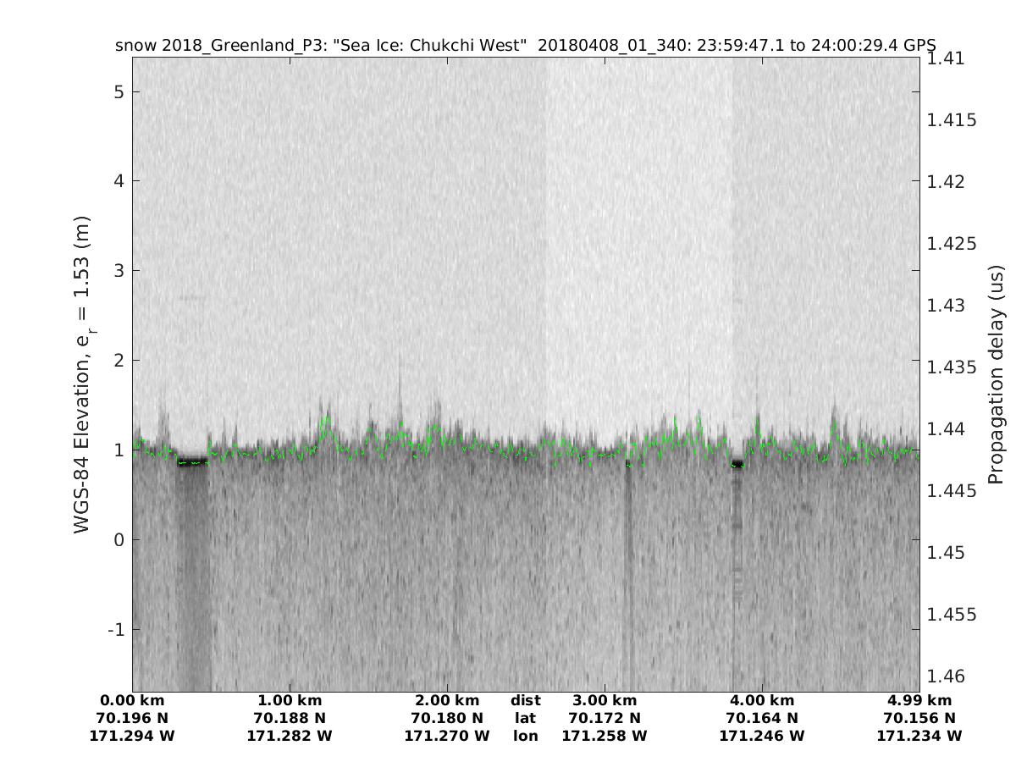Click the WGS-84 Elevation axis label

point(82,373)
